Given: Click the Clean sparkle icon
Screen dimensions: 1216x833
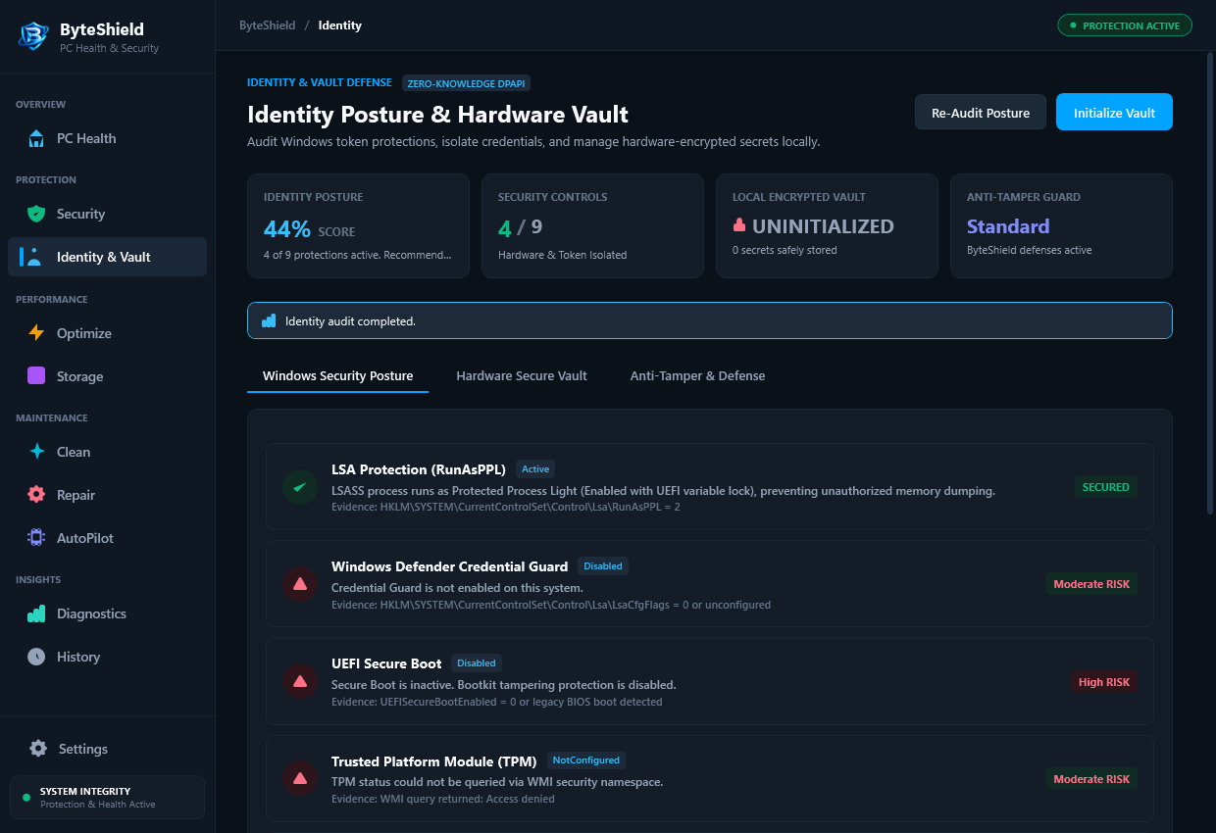Looking at the screenshot, I should 36,452.
